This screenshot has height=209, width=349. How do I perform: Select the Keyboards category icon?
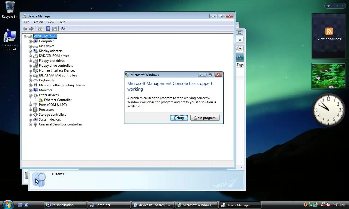point(35,80)
